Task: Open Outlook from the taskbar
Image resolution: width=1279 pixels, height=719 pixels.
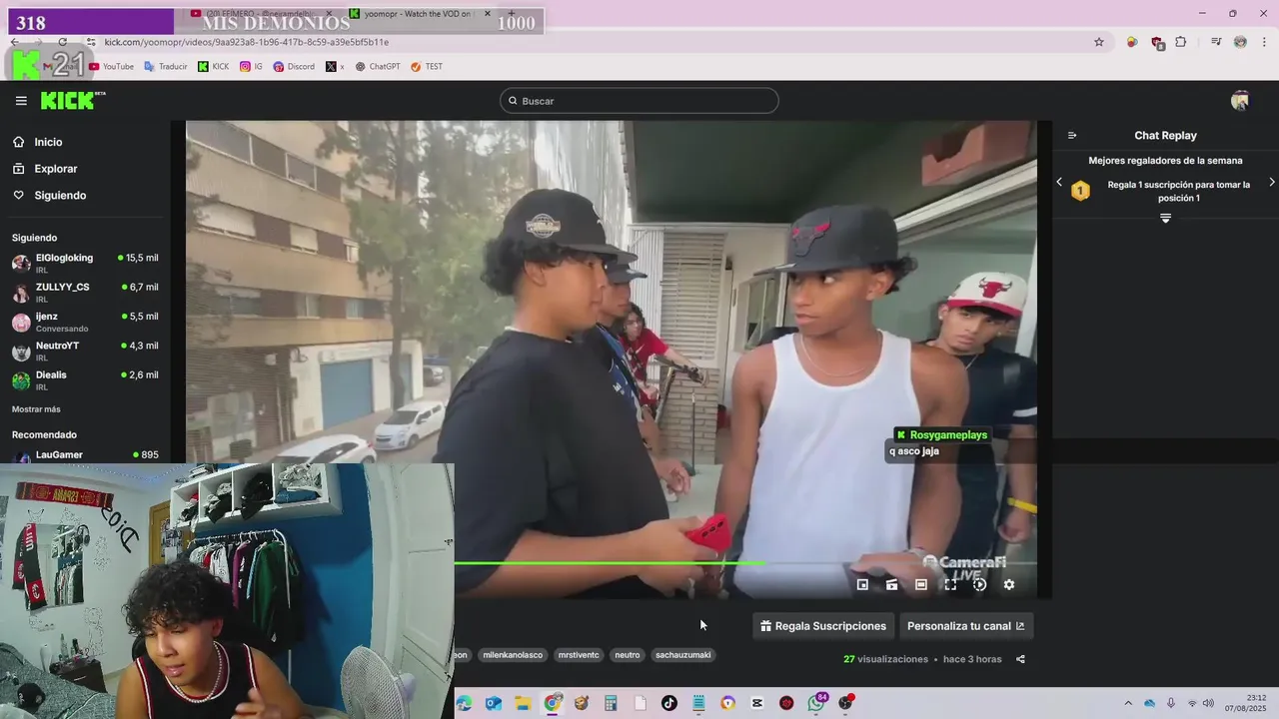Action: tap(494, 703)
